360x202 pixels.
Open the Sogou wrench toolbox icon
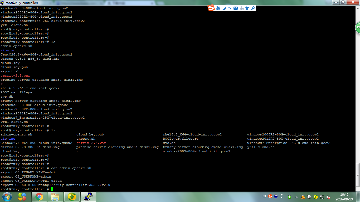[253, 8]
